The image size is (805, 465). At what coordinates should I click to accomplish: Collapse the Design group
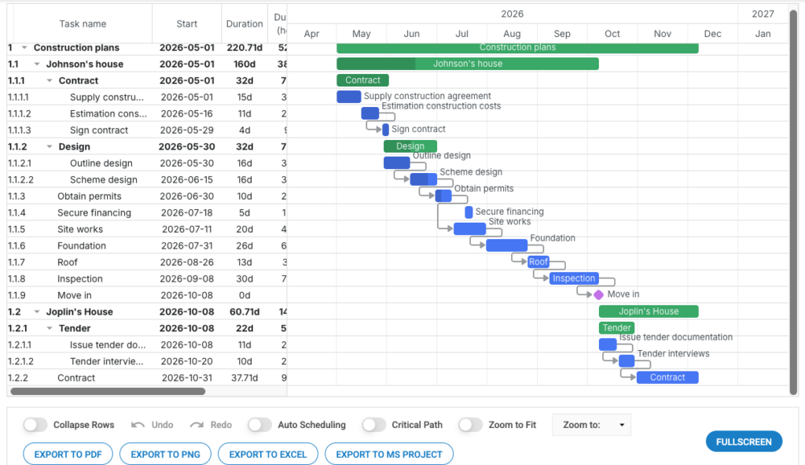point(50,146)
